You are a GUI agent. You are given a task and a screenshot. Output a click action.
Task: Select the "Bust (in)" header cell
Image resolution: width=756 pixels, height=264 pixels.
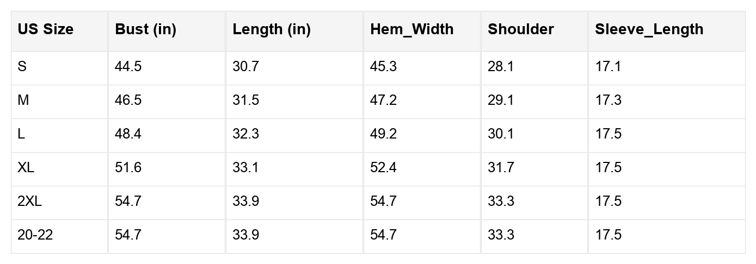coord(145,29)
